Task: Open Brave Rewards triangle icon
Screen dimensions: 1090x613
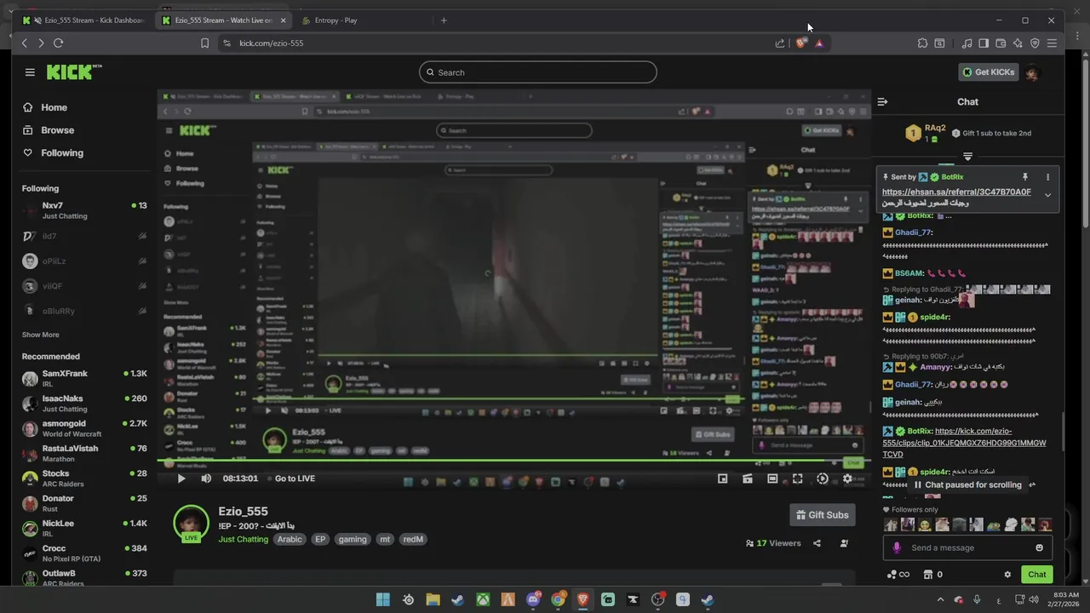Action: coord(819,43)
